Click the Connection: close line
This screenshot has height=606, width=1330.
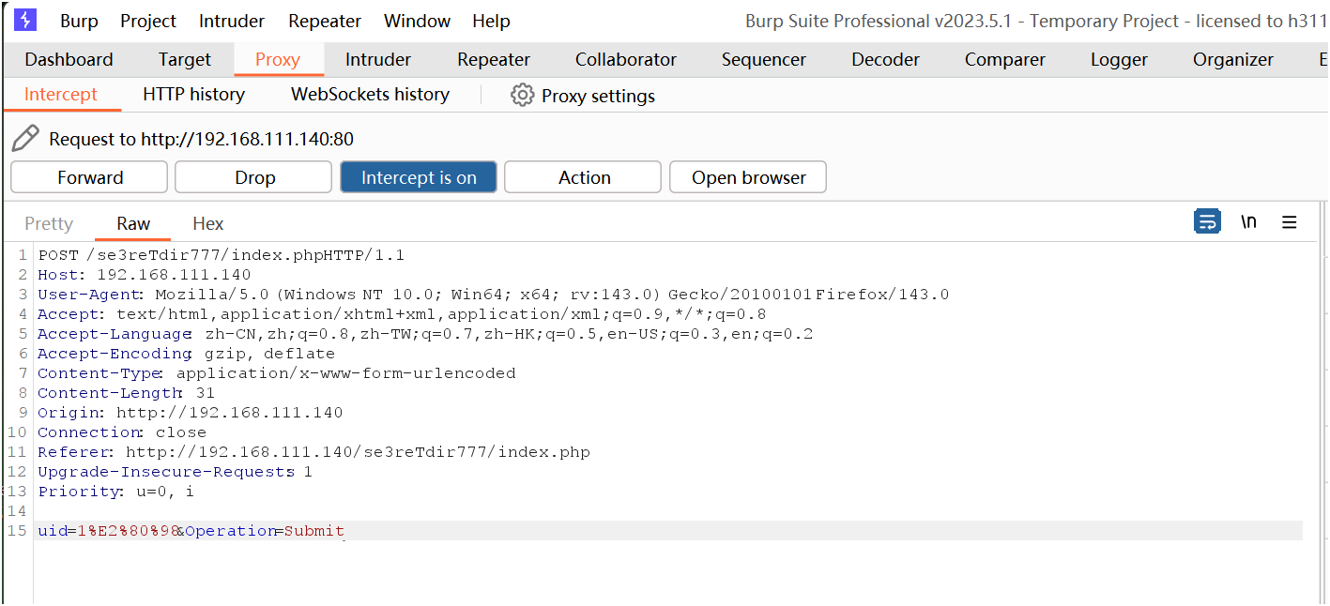122,432
